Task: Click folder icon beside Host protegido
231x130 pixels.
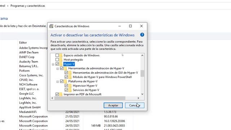Action: click(x=61, y=60)
